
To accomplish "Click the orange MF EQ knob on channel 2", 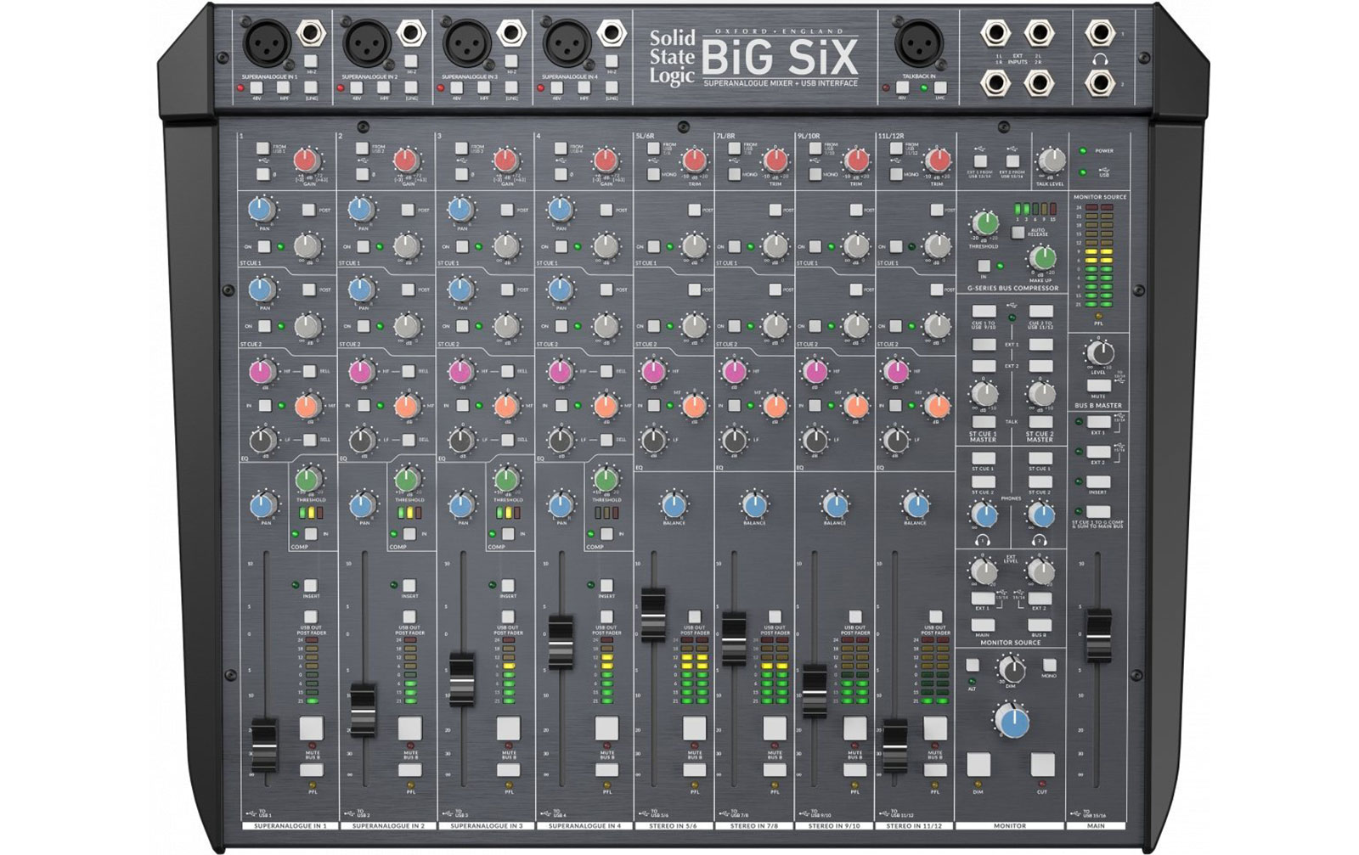I will [406, 406].
